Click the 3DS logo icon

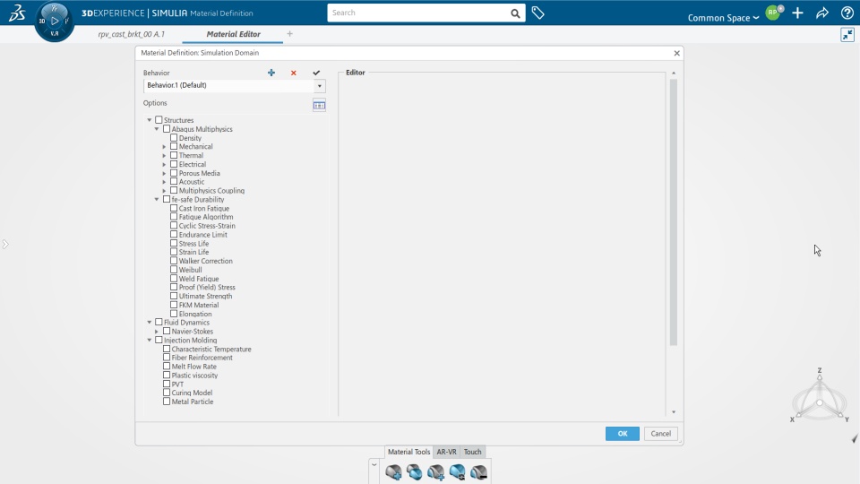click(x=17, y=13)
